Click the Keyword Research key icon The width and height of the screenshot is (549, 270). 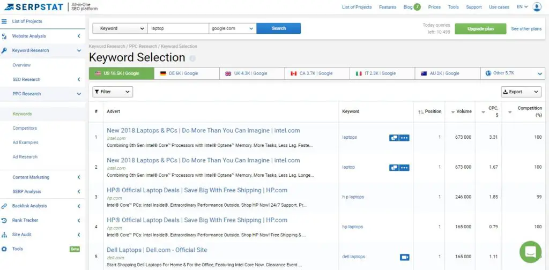4,51
